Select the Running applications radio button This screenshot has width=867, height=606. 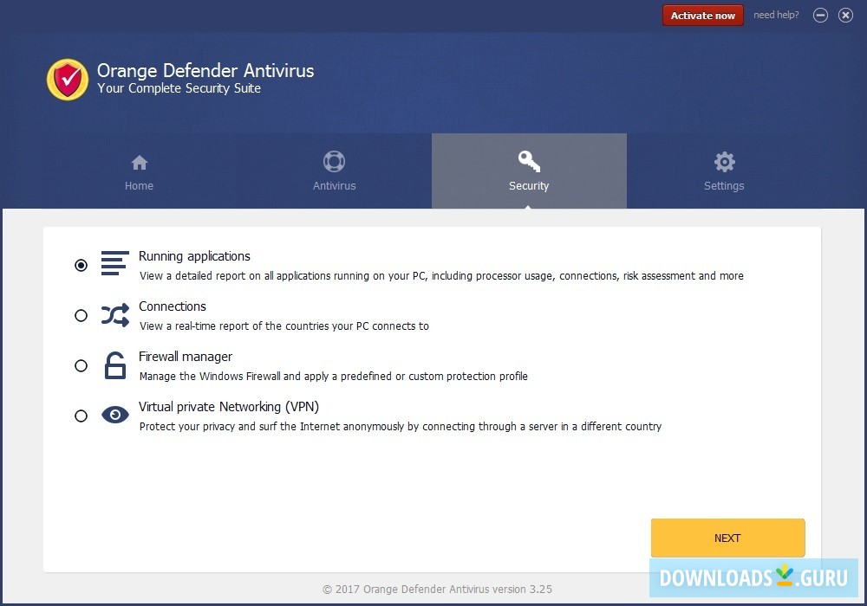point(81,266)
